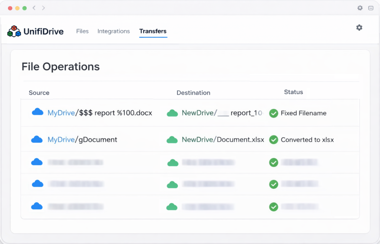This screenshot has height=244, width=380.
Task: Click the green cloud icon beside NewDrive/Document.xlsx
Action: (x=173, y=139)
